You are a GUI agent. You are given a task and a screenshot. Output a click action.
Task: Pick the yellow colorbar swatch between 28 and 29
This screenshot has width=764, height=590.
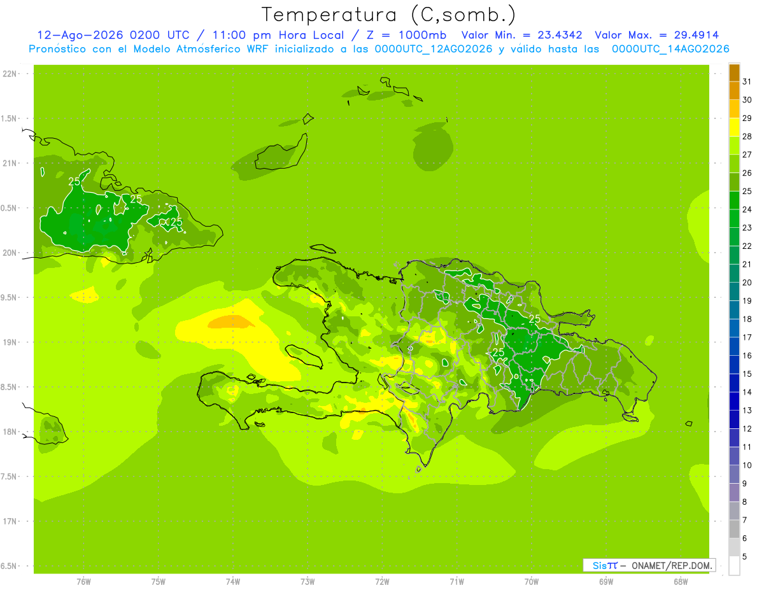(734, 127)
